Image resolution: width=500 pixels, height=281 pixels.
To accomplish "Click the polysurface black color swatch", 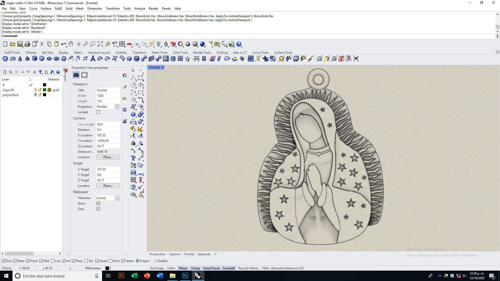I will (45, 95).
